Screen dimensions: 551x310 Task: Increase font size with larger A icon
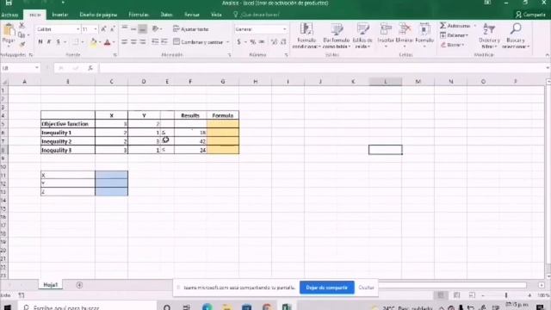tap(103, 29)
